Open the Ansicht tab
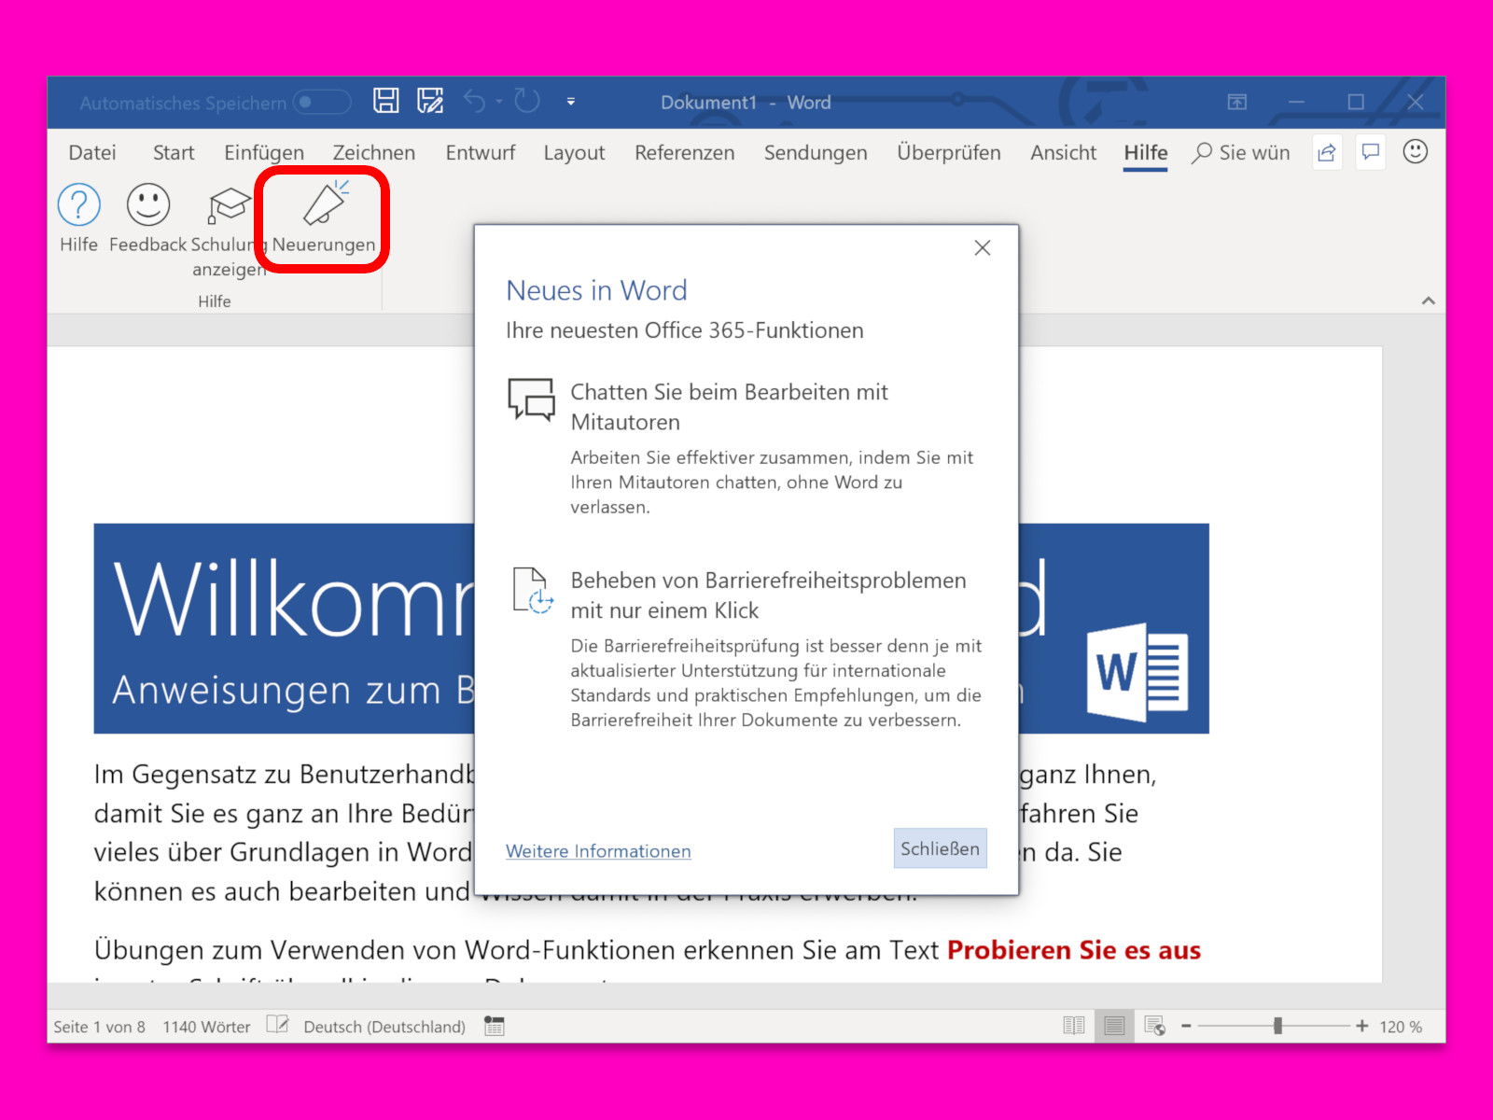This screenshot has height=1120, width=1493. [1064, 152]
